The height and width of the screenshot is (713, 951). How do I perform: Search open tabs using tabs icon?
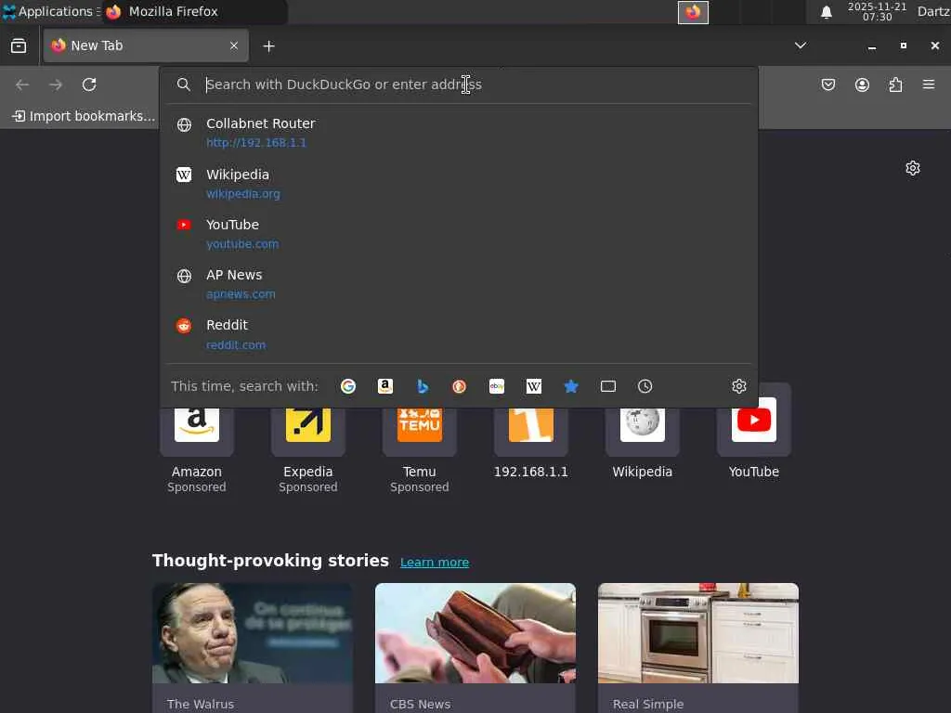point(607,386)
